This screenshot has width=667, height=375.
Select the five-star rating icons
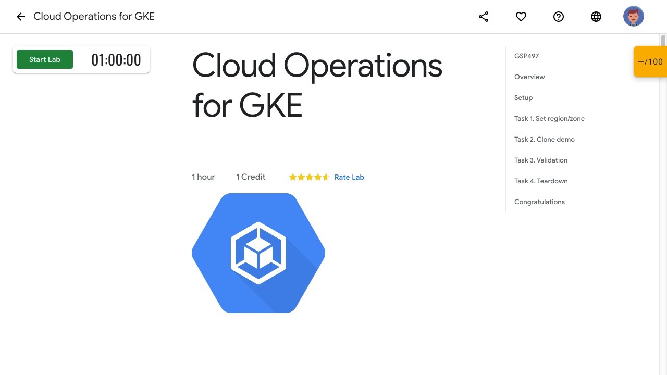point(310,177)
